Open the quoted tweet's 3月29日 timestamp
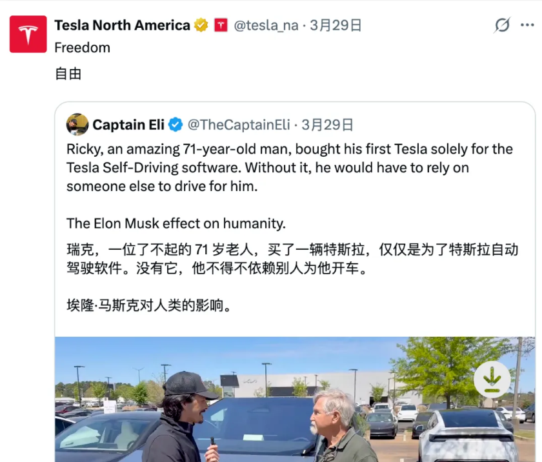The width and height of the screenshot is (542, 462). 328,125
